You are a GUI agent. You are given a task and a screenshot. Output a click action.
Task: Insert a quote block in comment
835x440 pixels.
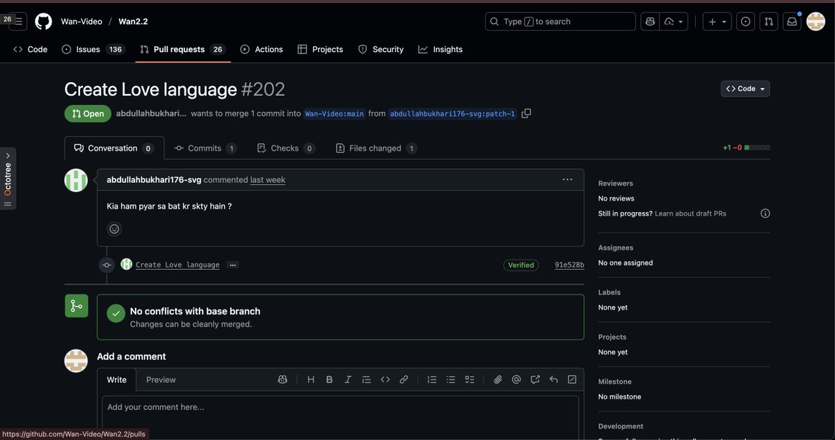[367, 380]
